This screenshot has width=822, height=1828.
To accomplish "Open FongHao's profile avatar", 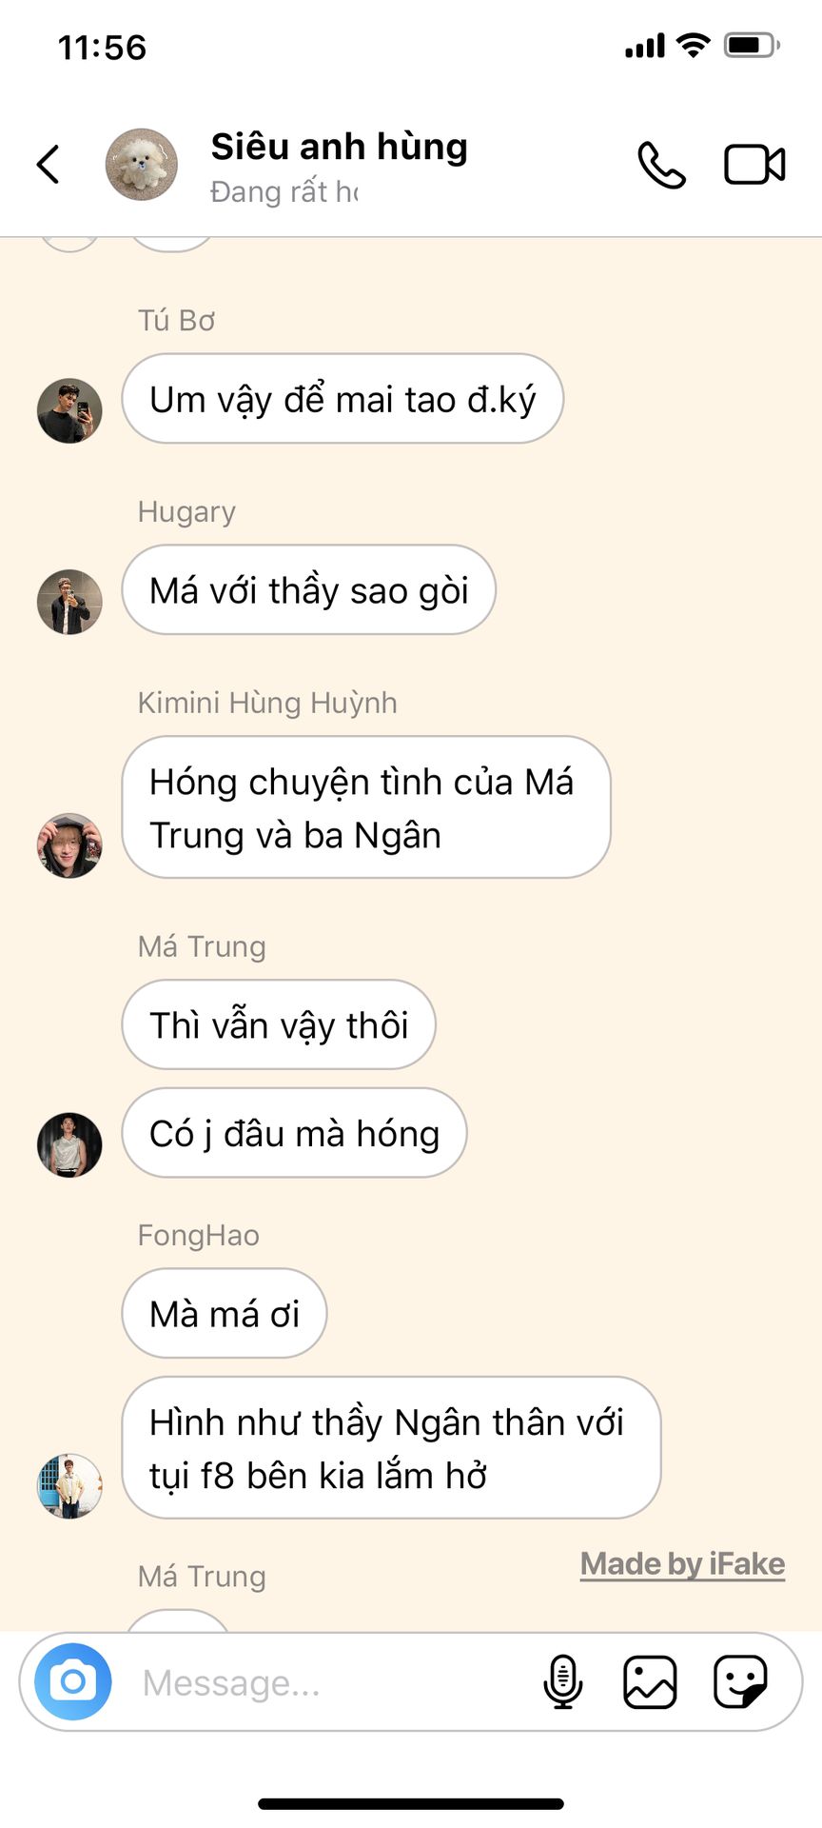I will tap(69, 1485).
